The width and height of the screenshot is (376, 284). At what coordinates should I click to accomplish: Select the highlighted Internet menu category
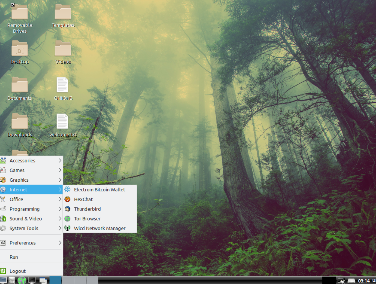click(x=31, y=190)
